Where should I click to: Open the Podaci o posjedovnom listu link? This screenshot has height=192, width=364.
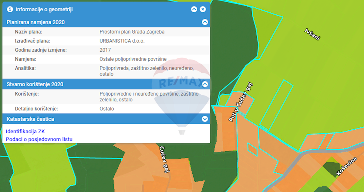tap(39, 139)
